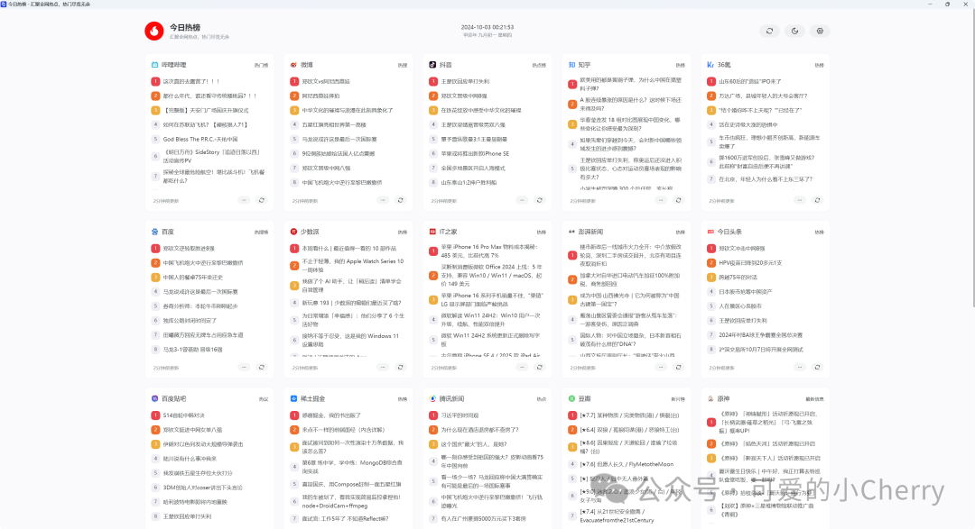This screenshot has height=529, width=975.
Task: Open the Windows 11 item in 少数派
Action: pyautogui.click(x=350, y=341)
